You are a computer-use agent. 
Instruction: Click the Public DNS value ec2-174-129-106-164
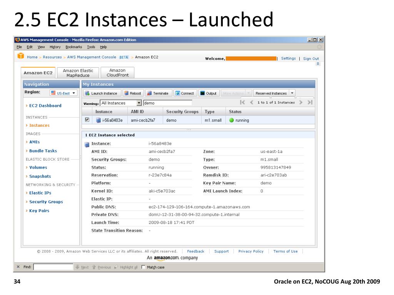[x=199, y=207]
